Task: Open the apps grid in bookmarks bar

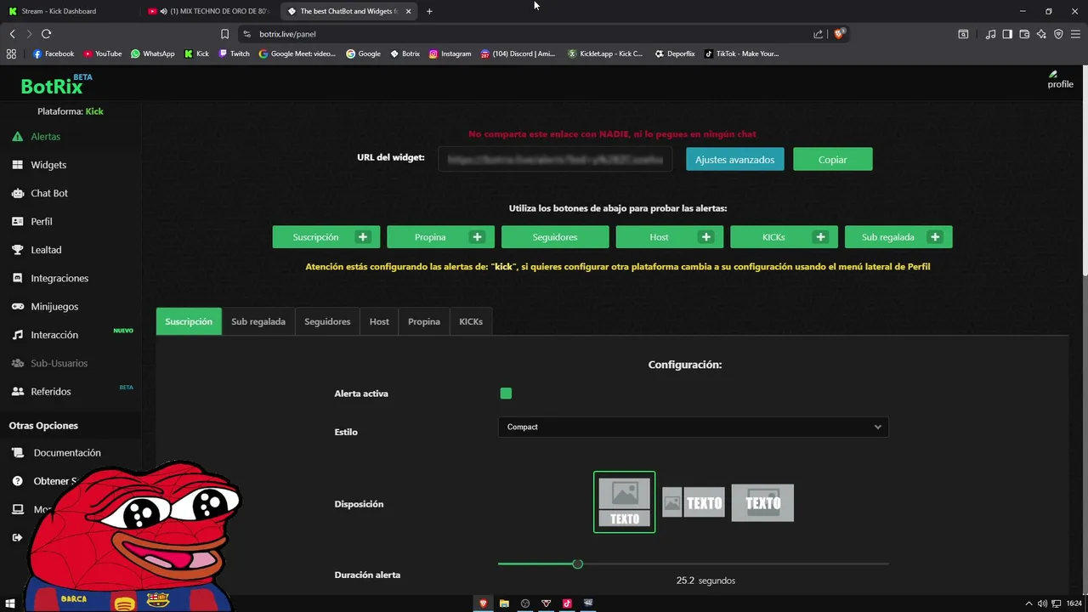Action: tap(11, 54)
